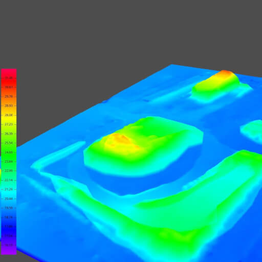Image resolution: width=262 pixels, height=262 pixels.
Task: Click the 27.23 legend label
Action: 9,124
